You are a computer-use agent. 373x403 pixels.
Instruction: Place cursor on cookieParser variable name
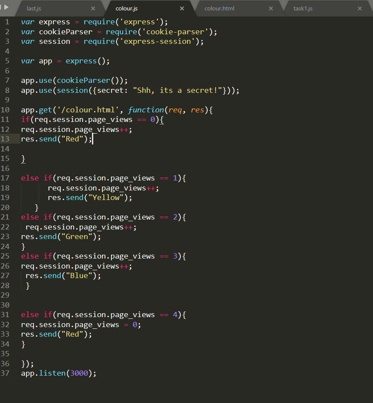click(65, 32)
